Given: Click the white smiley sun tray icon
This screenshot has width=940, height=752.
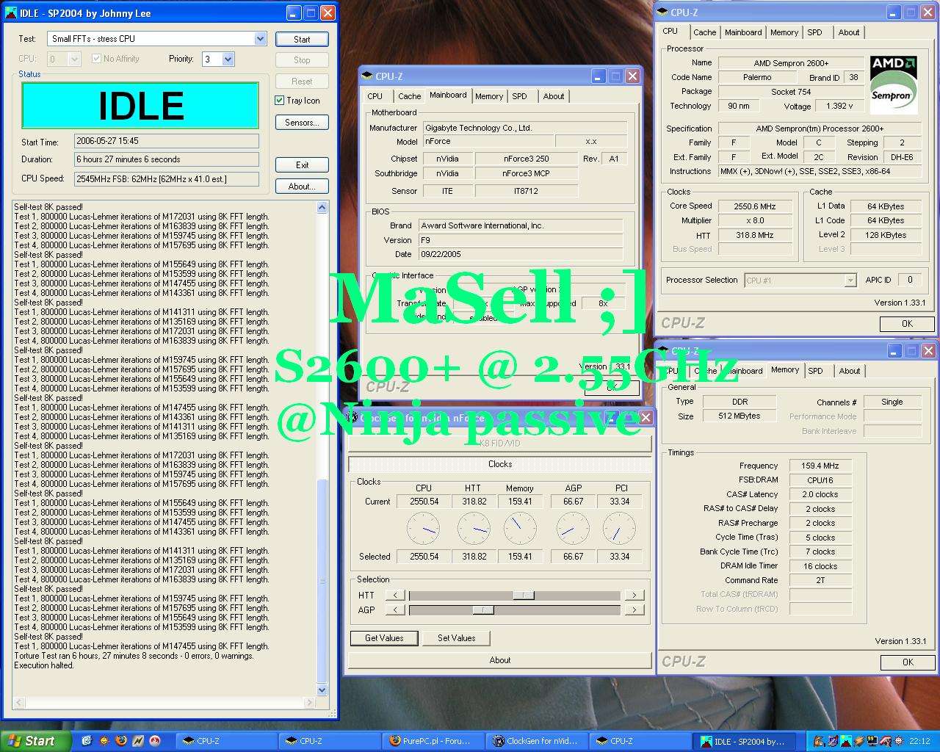Looking at the screenshot, I should 898,741.
